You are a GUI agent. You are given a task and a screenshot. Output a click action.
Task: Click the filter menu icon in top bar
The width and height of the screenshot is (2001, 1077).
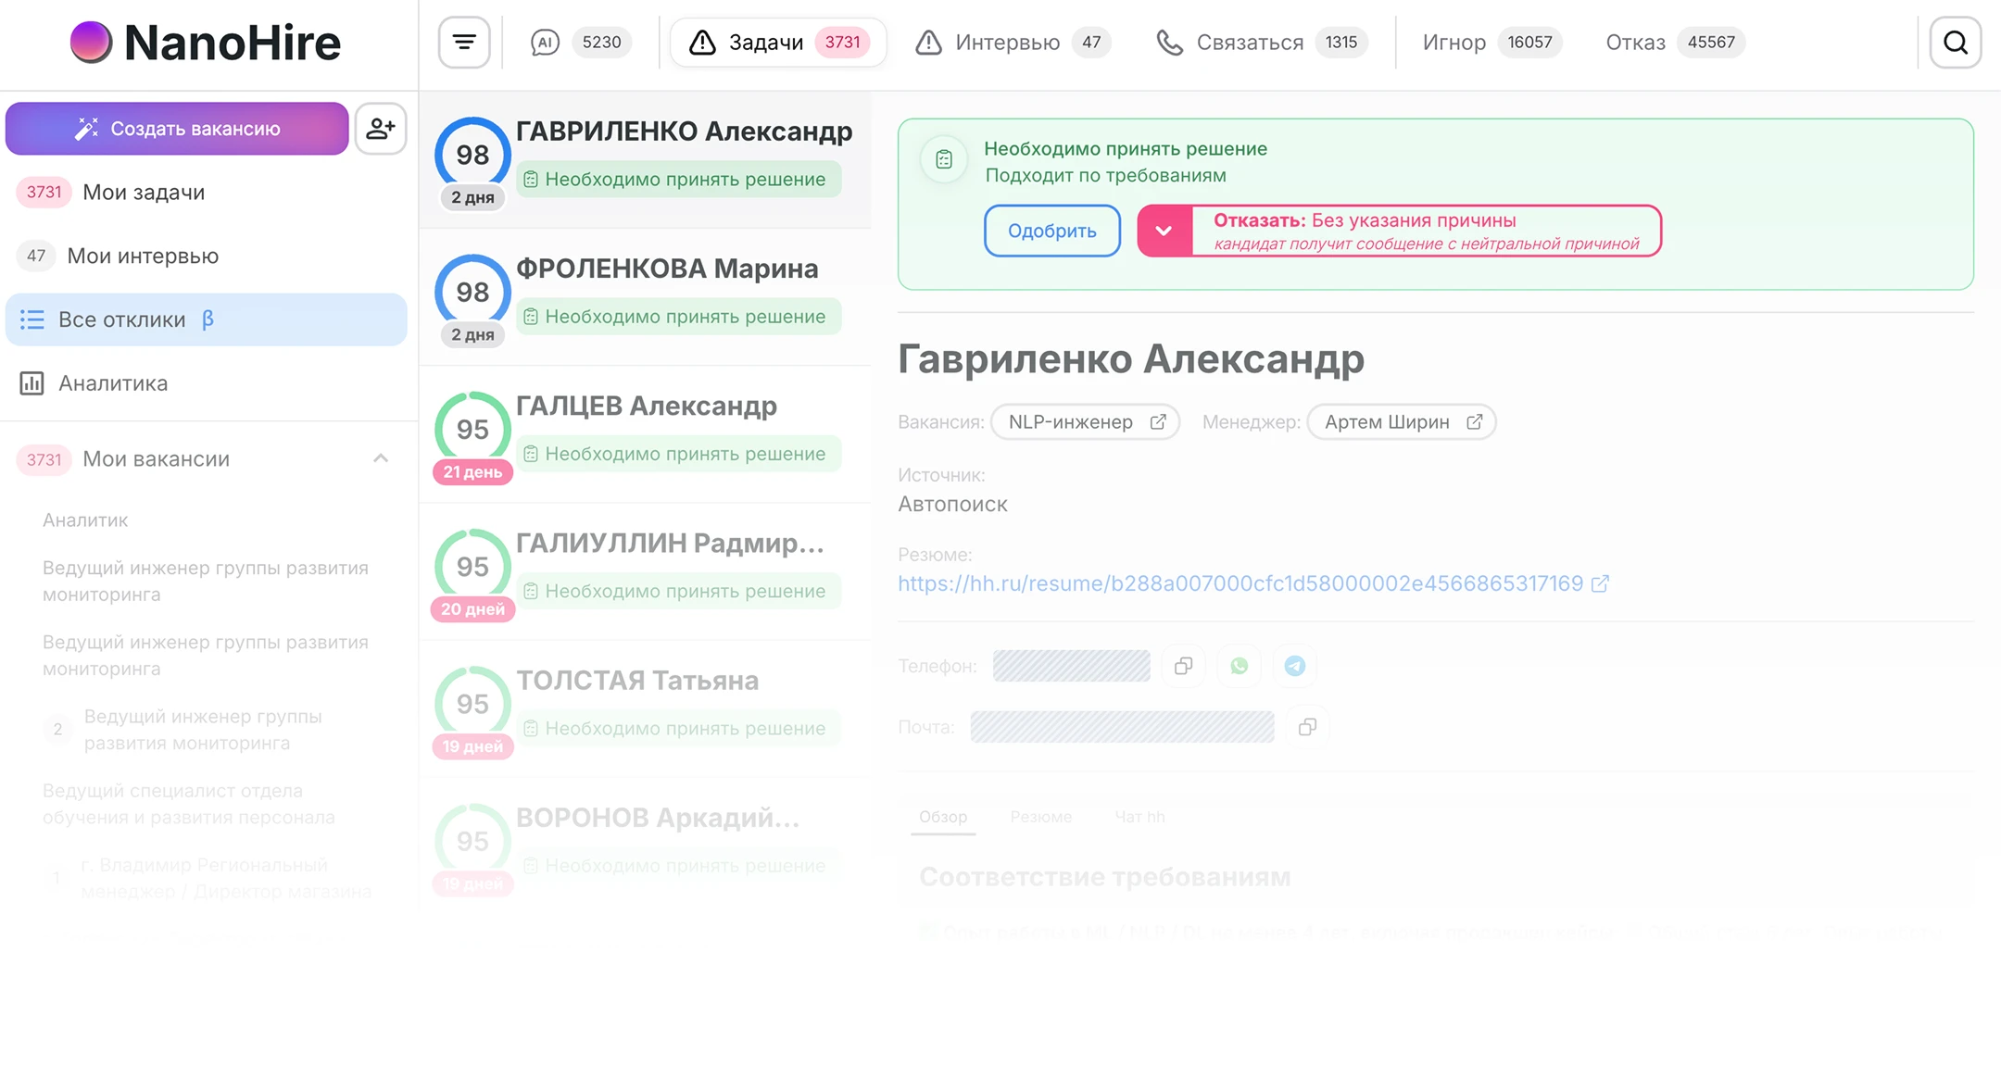464,42
